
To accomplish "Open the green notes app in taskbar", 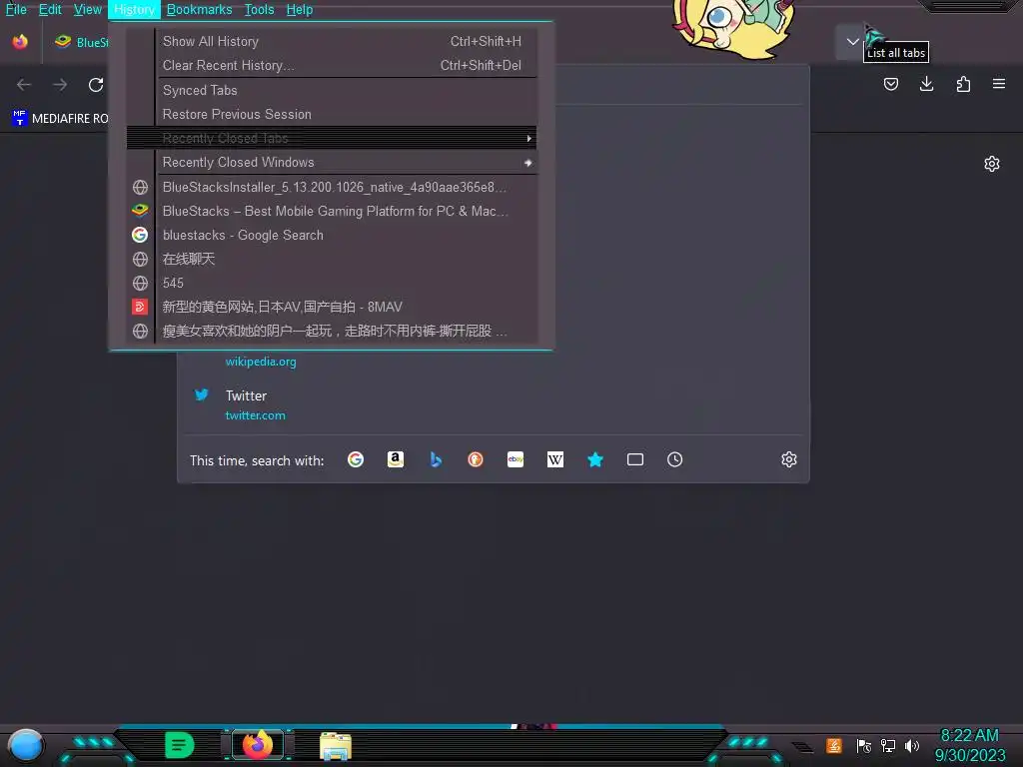I will pyautogui.click(x=180, y=745).
